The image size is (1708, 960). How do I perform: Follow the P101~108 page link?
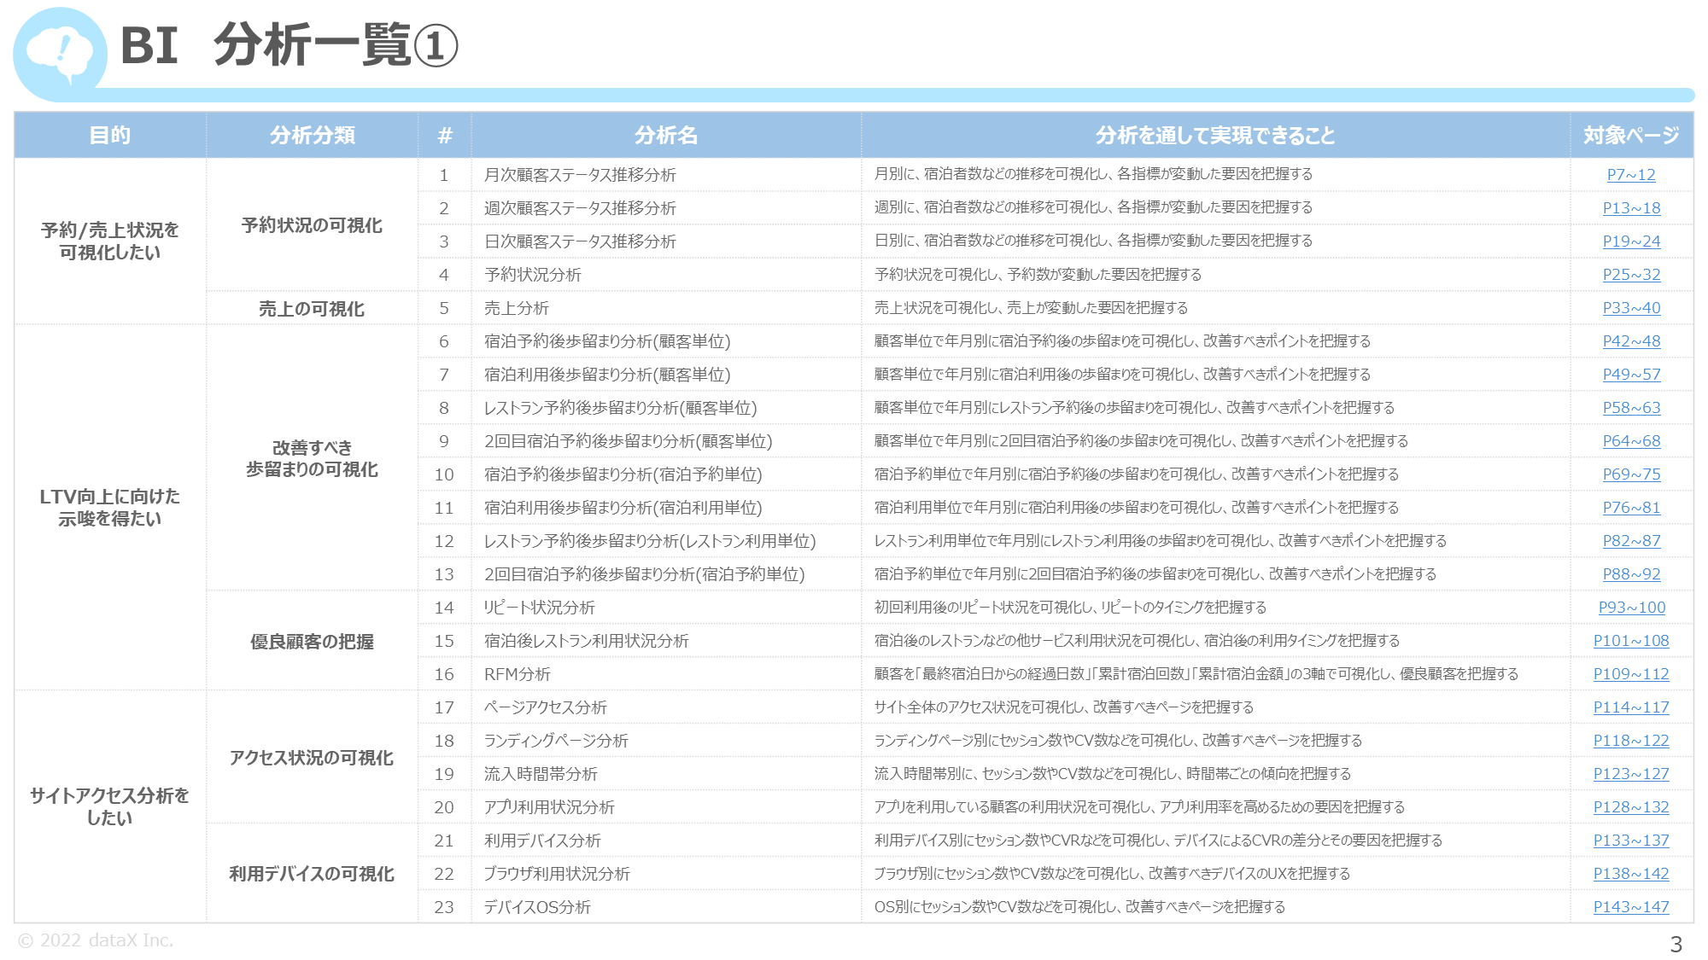point(1631,641)
